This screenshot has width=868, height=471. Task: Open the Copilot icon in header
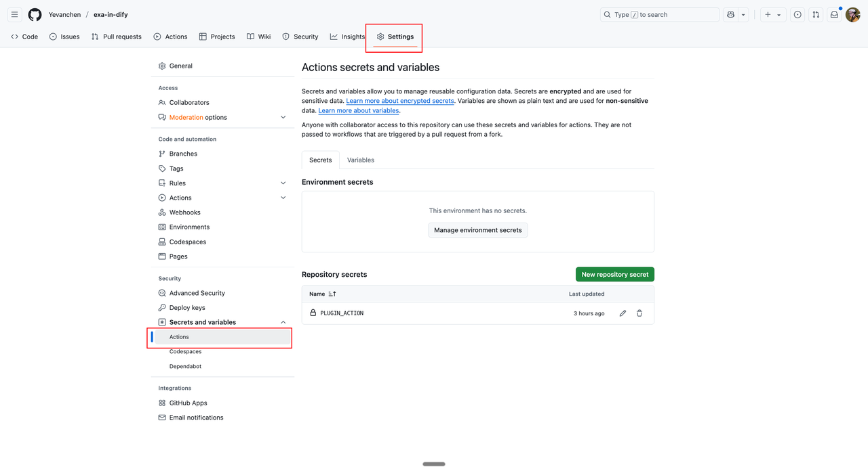pos(730,14)
